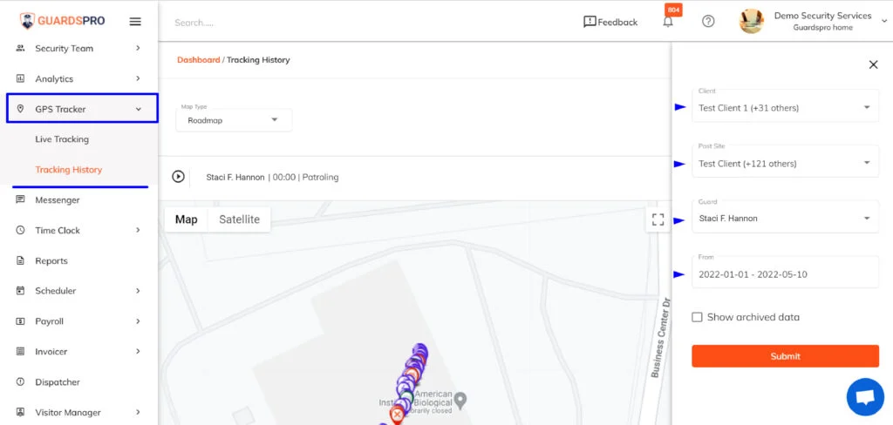Click the Messenger sidebar icon
The image size is (893, 425).
click(x=21, y=199)
